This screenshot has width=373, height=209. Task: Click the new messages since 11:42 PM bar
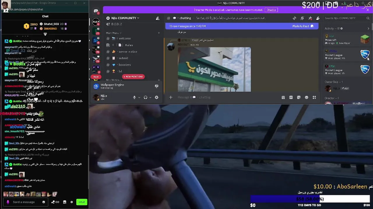pos(242,26)
